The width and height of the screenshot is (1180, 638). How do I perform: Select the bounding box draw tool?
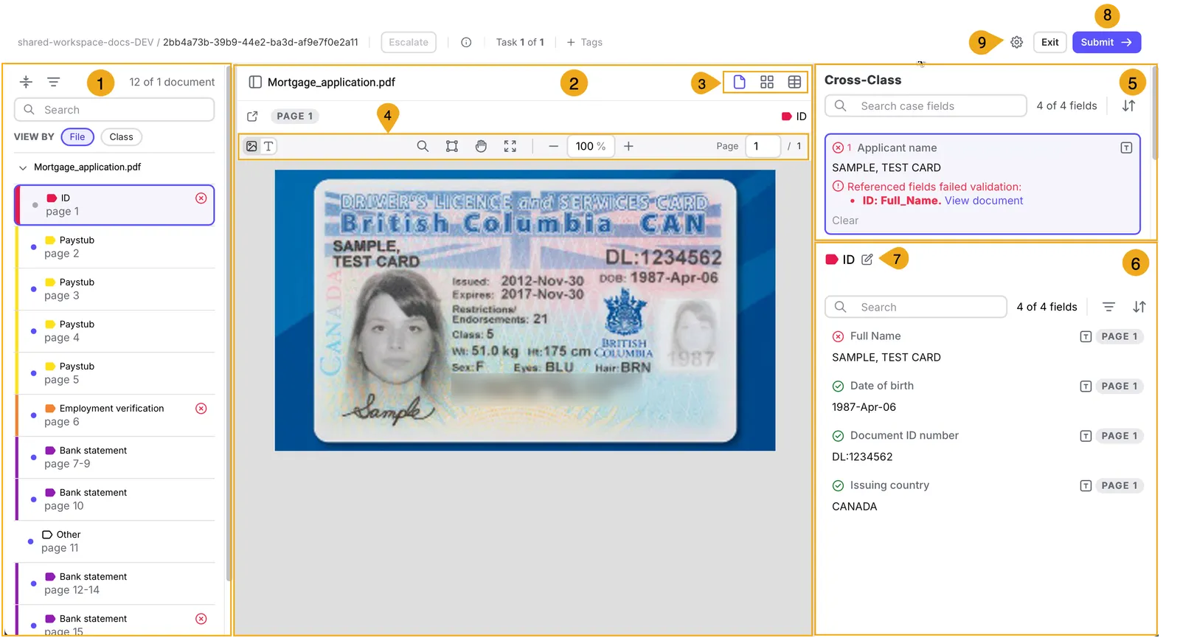452,146
